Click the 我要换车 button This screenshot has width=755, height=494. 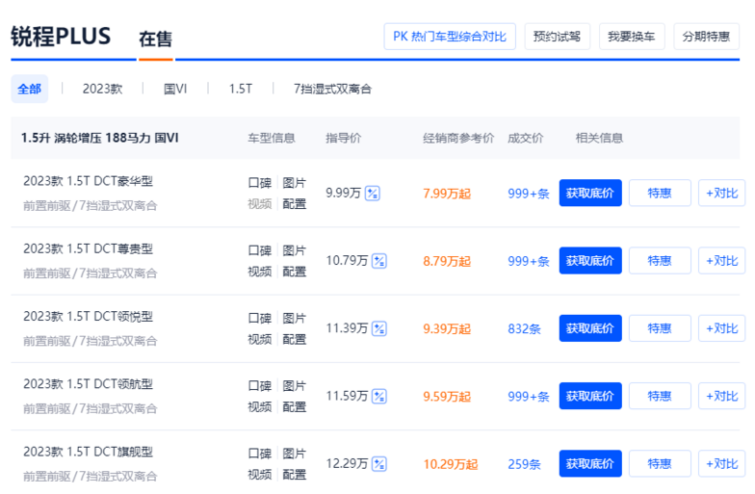(632, 37)
